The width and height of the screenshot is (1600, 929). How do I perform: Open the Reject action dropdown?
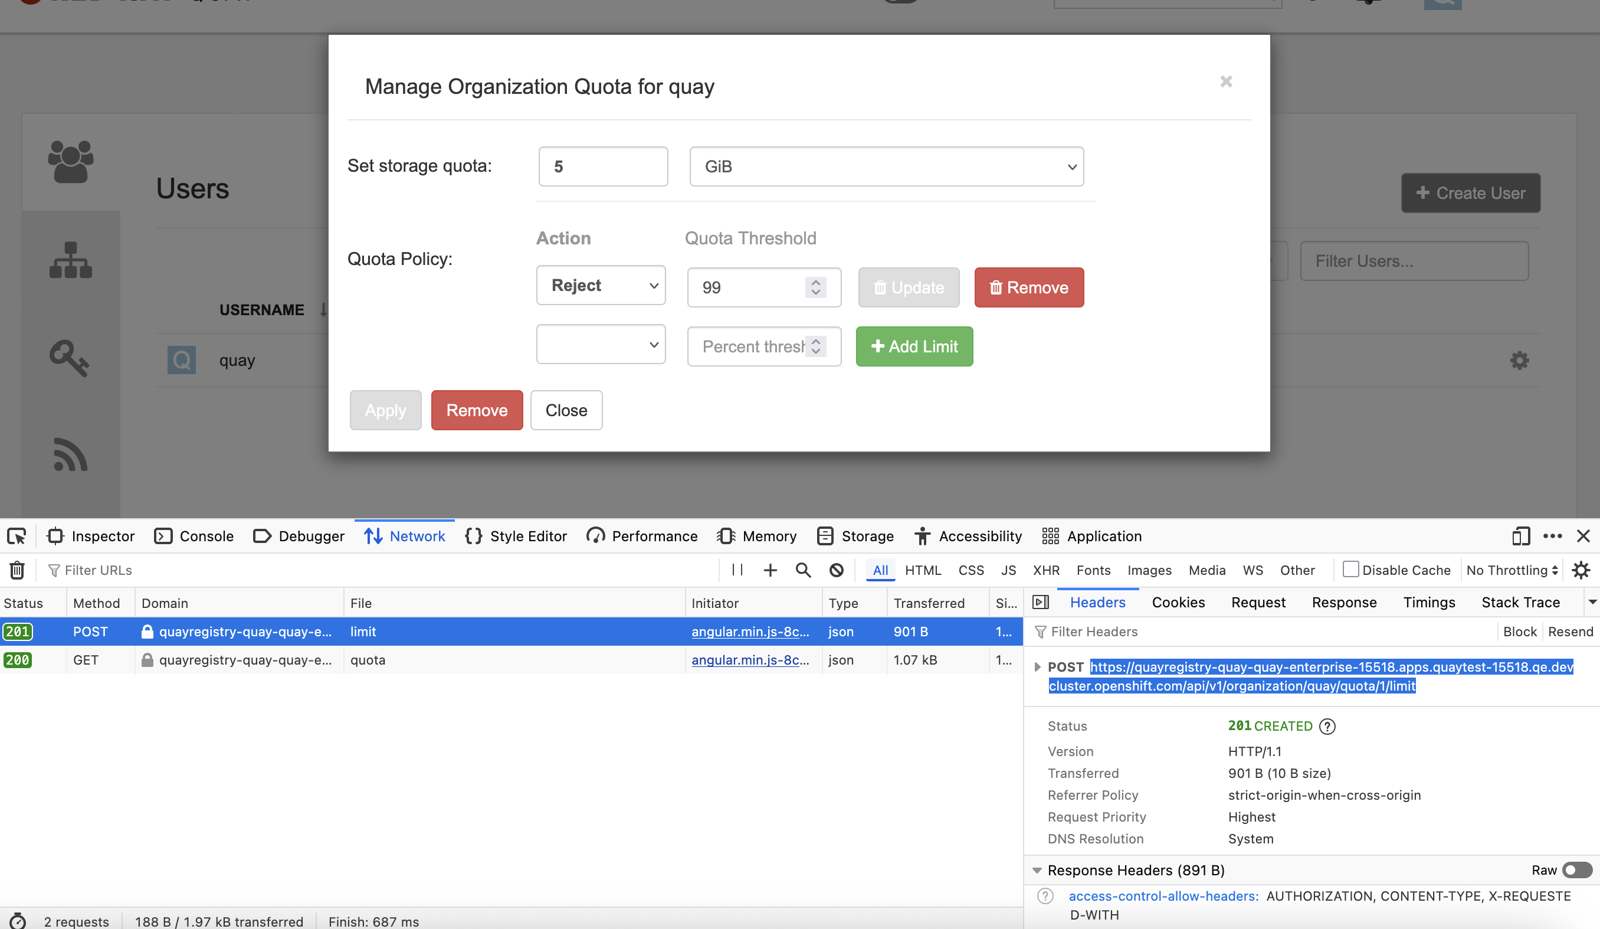pos(601,286)
